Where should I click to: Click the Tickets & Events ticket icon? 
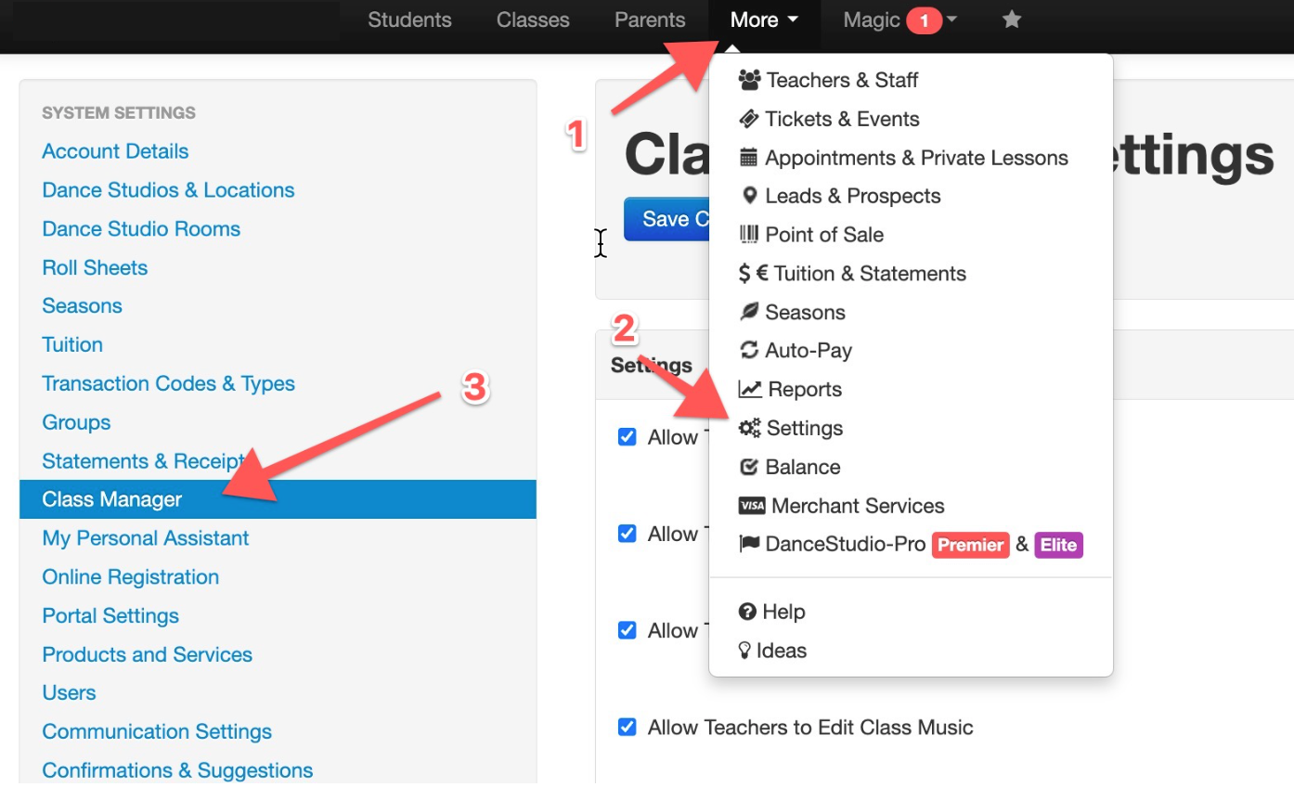point(748,119)
